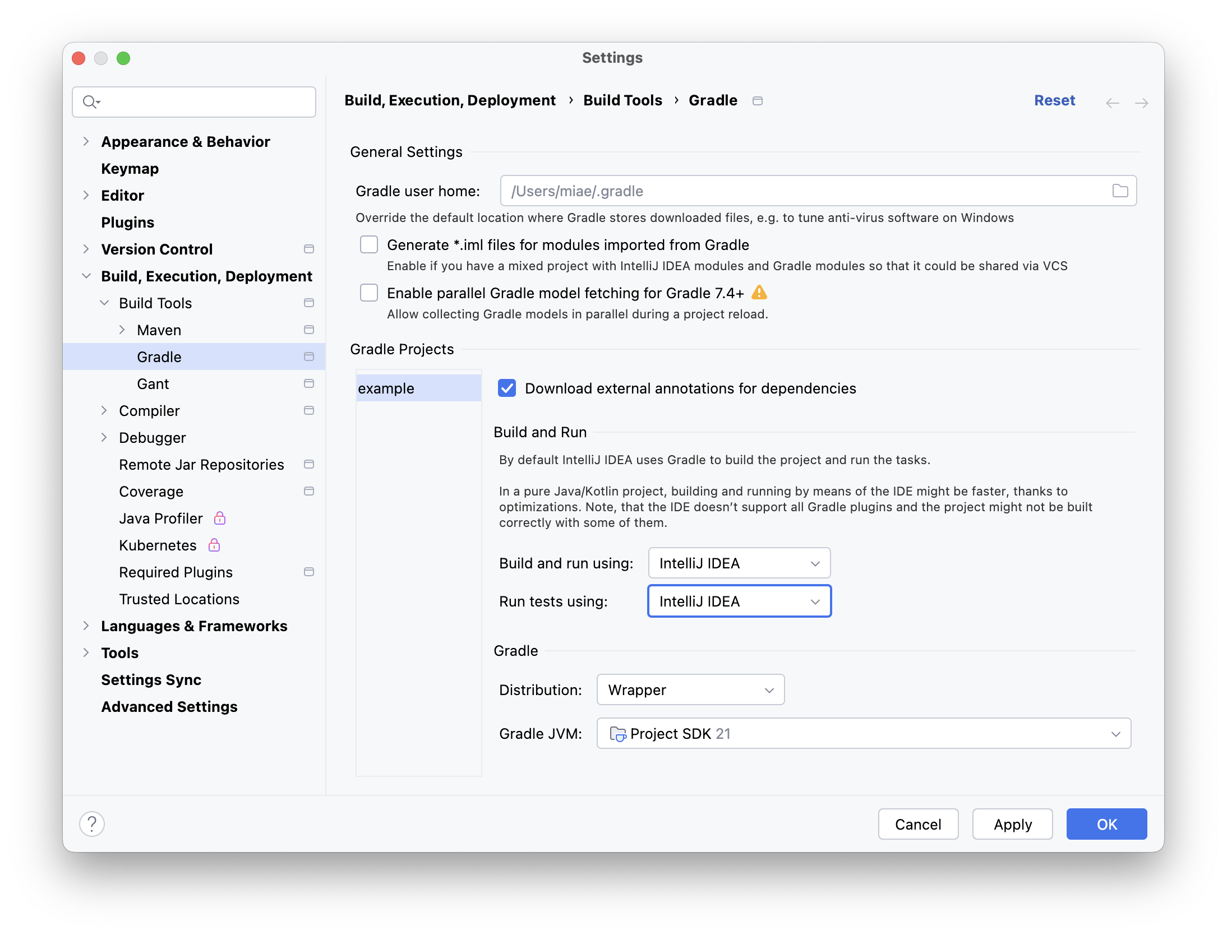Click the lock icon next to Java Profiler
The height and width of the screenshot is (935, 1227).
click(x=220, y=518)
